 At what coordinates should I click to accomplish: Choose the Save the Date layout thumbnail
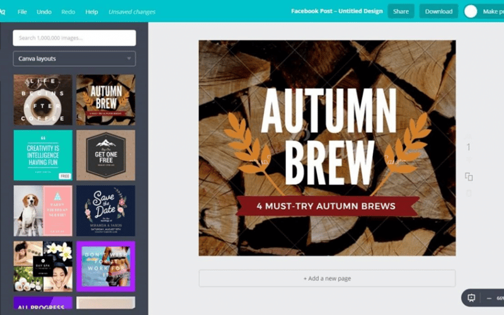(106, 210)
